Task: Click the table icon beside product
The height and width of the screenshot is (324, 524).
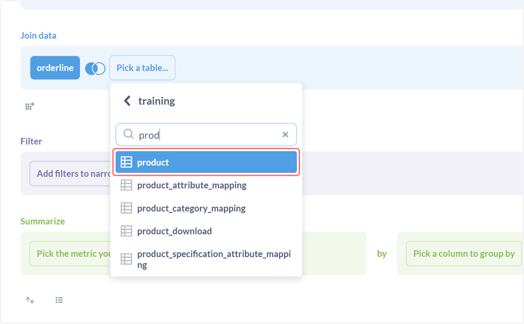Action: pyautogui.click(x=126, y=162)
